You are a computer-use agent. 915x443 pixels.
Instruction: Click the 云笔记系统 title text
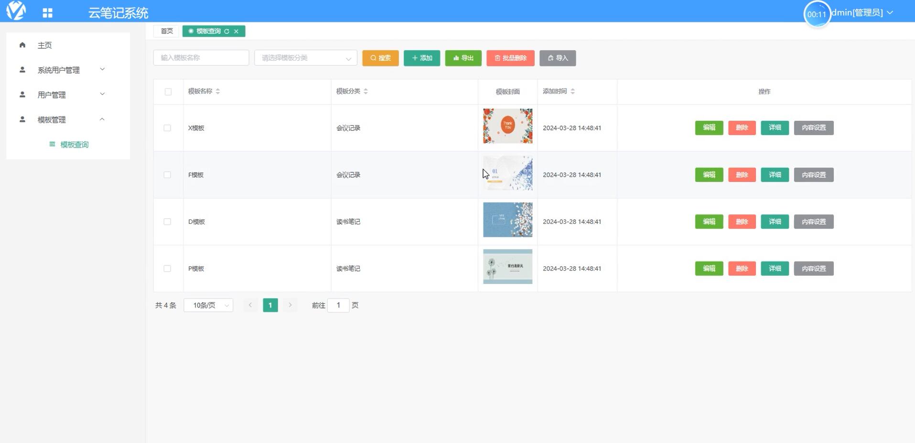tap(118, 13)
